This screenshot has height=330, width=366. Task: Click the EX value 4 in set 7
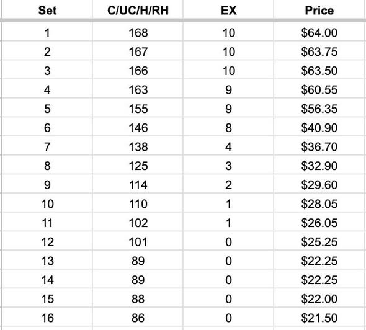pos(228,147)
